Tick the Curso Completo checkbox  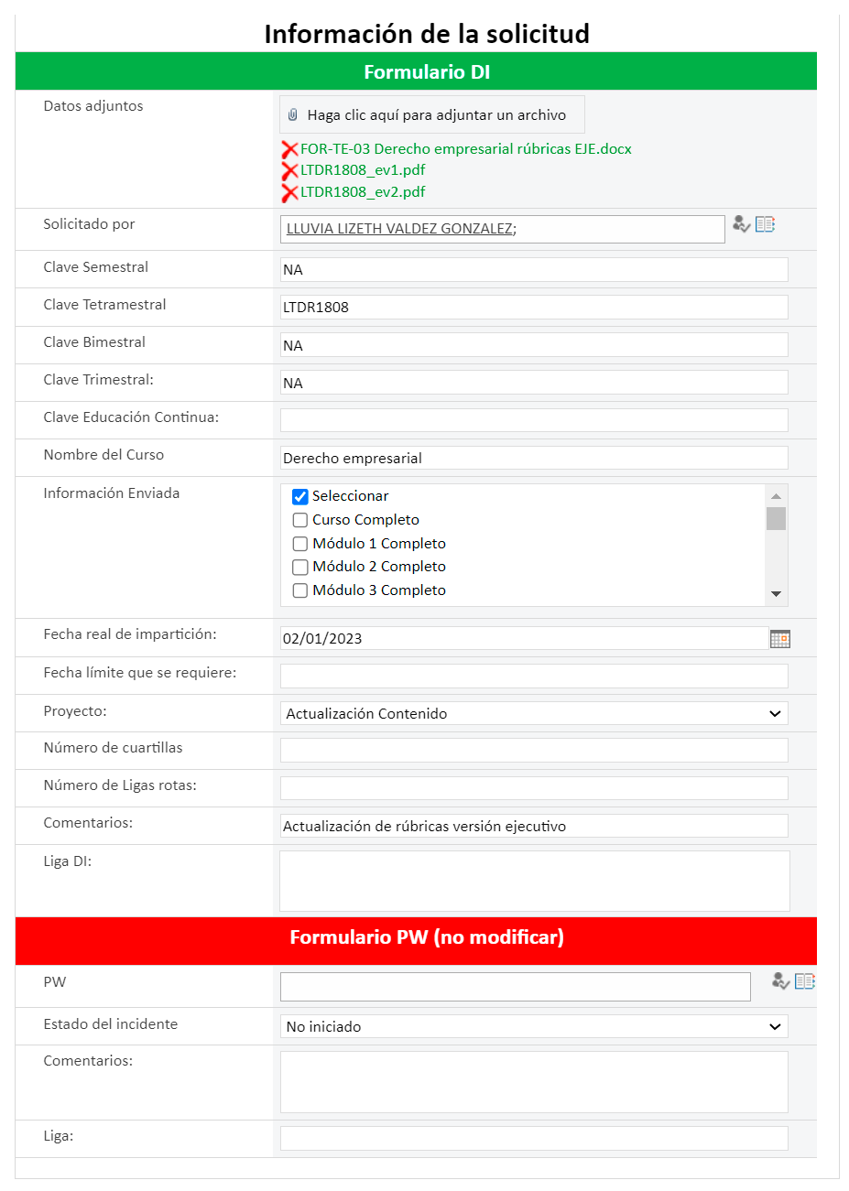(x=299, y=520)
